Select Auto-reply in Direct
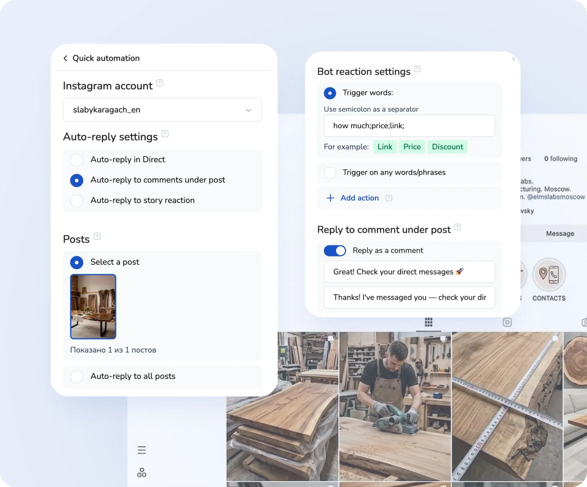The image size is (587, 487). click(x=77, y=160)
